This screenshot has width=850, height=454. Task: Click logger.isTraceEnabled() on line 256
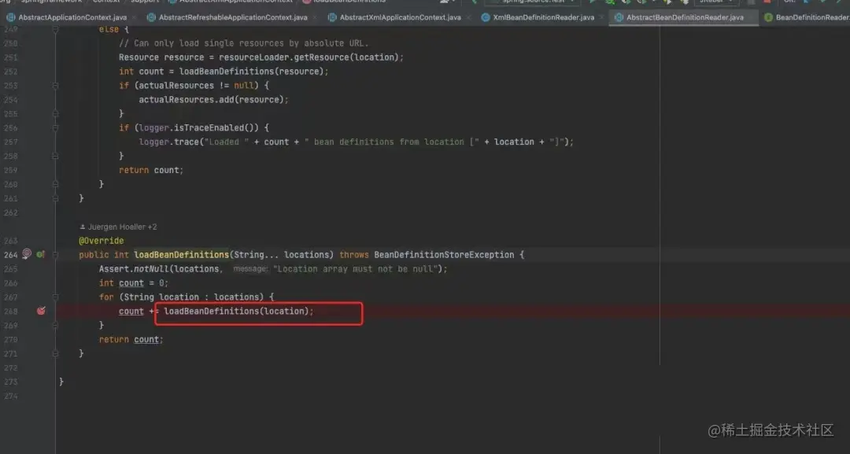point(199,127)
